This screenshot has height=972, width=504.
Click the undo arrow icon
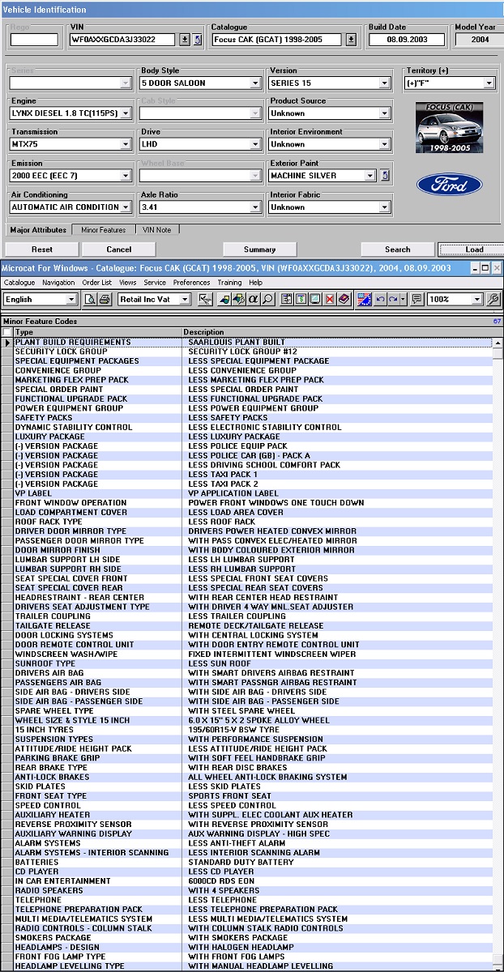click(380, 300)
